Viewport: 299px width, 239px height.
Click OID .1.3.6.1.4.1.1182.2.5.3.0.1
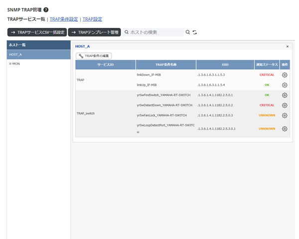pos(216,128)
